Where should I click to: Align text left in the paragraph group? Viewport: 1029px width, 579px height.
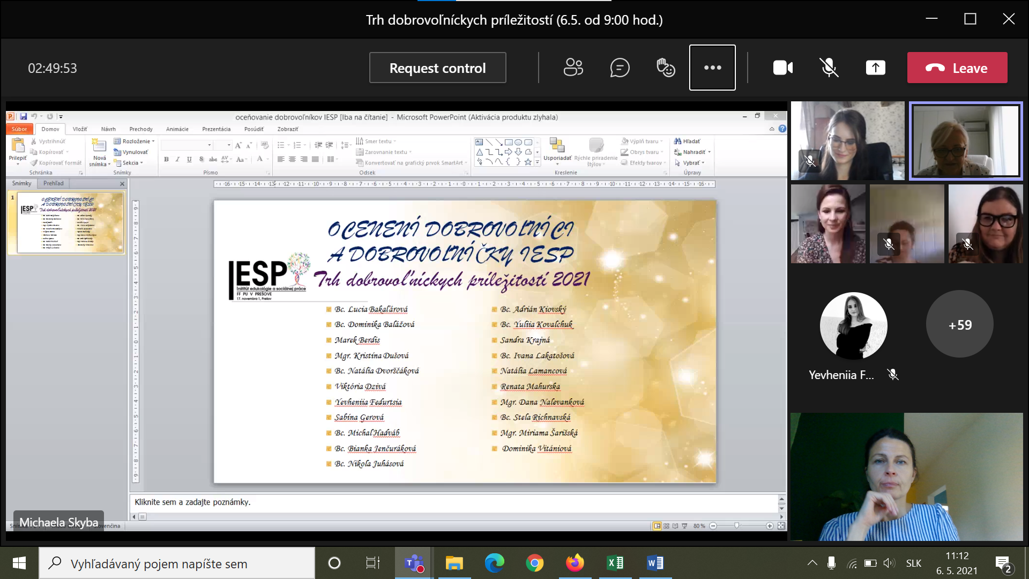(x=281, y=159)
